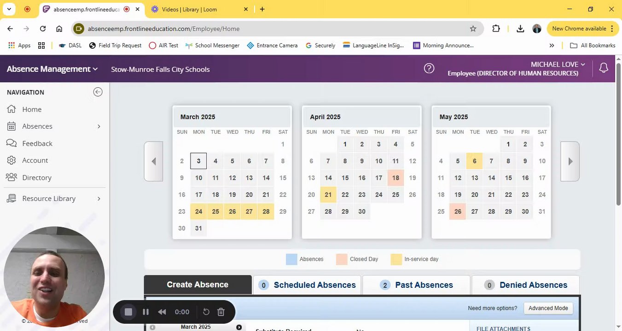Image resolution: width=622 pixels, height=331 pixels.
Task: Restart the recording using the restart icon
Action: (x=206, y=312)
